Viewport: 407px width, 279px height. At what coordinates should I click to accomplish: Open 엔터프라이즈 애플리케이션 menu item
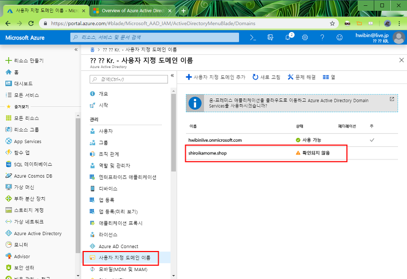(123, 177)
